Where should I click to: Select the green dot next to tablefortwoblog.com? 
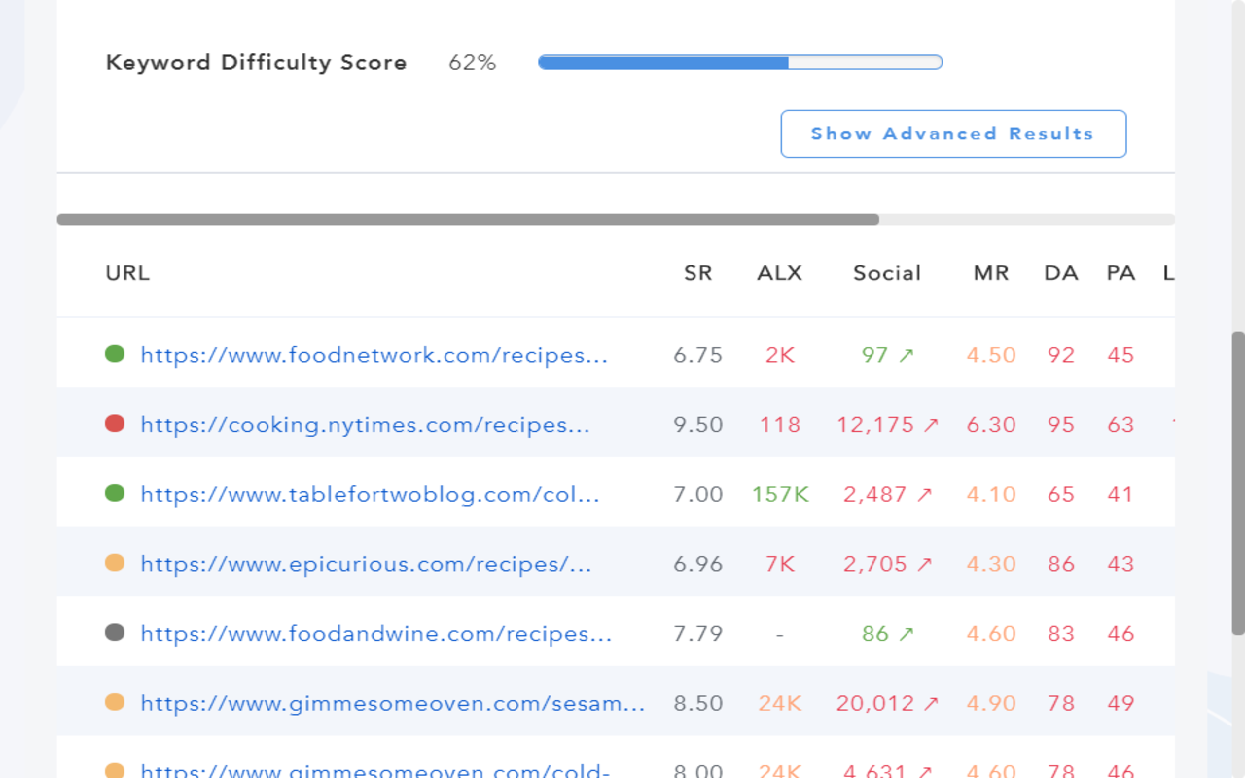(x=115, y=493)
